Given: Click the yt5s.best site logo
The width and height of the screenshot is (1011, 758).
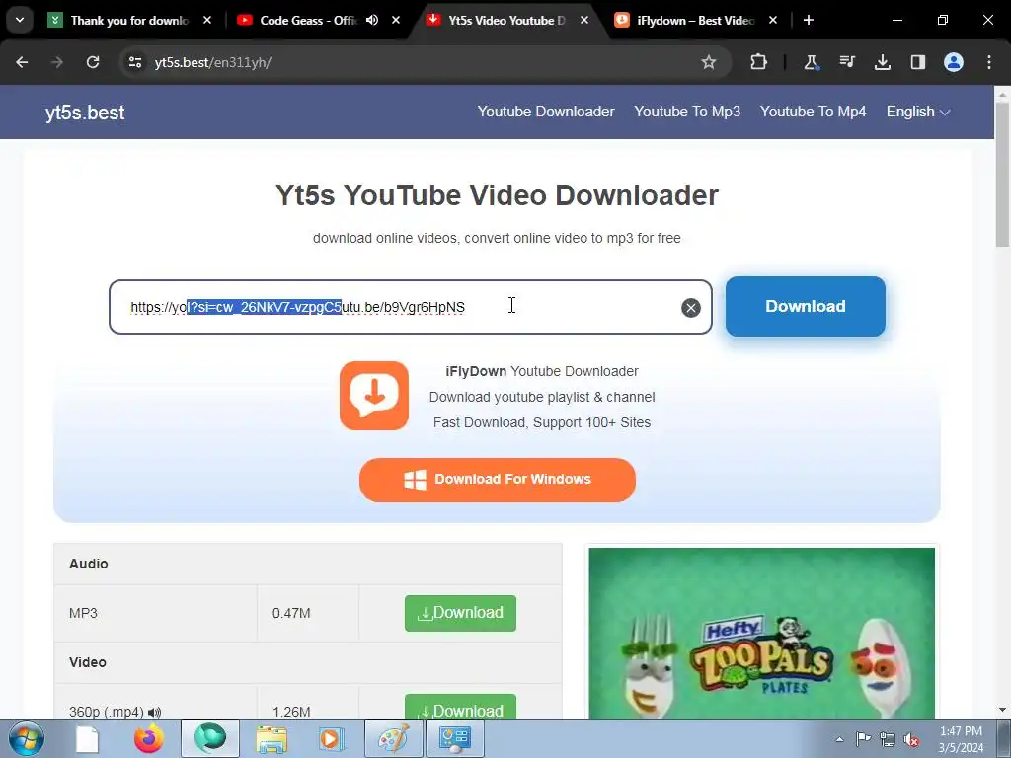Looking at the screenshot, I should coord(85,113).
